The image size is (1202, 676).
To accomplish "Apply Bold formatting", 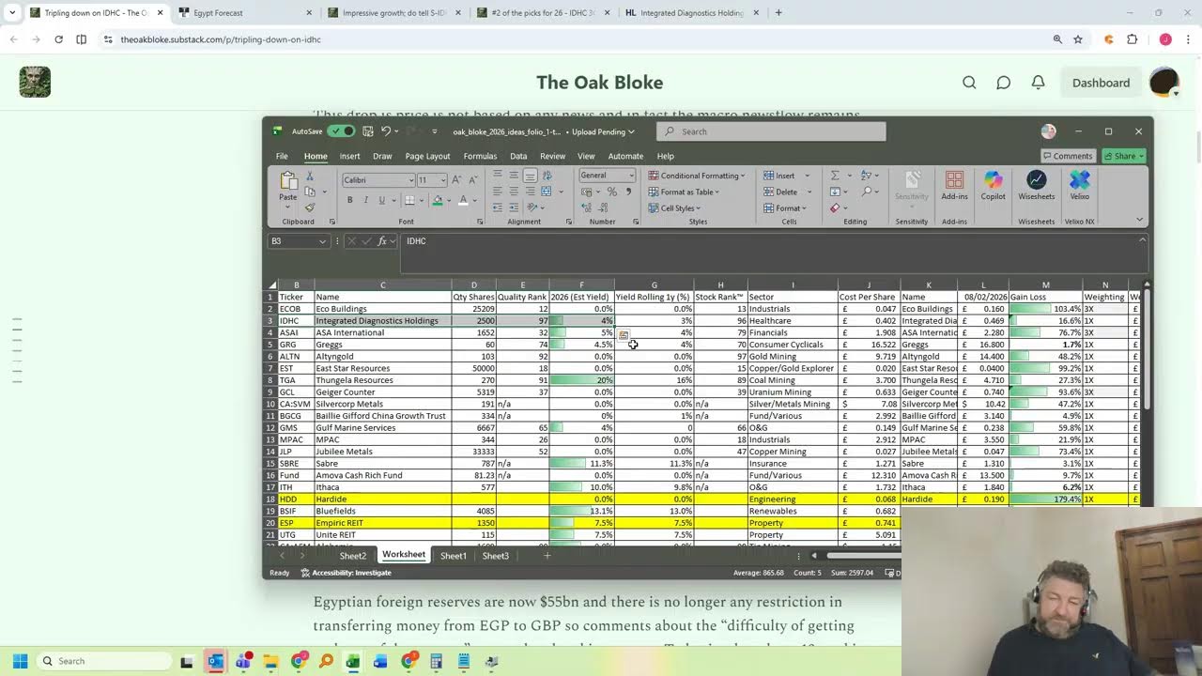I will click(x=350, y=200).
